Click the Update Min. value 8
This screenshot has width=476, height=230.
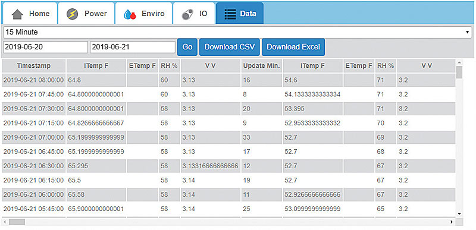tap(245, 94)
